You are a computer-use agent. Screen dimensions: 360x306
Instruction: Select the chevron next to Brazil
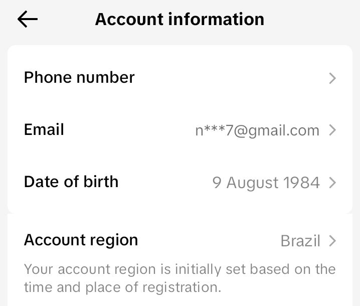(332, 241)
